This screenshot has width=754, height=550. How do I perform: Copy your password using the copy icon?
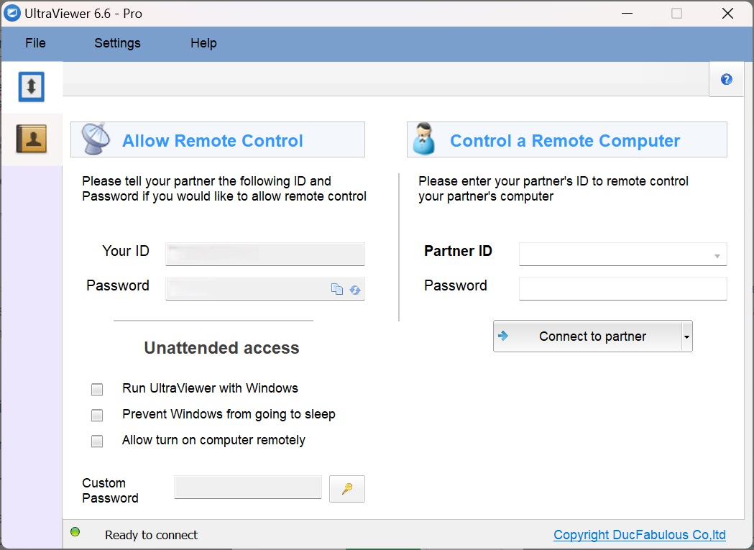[x=337, y=288]
